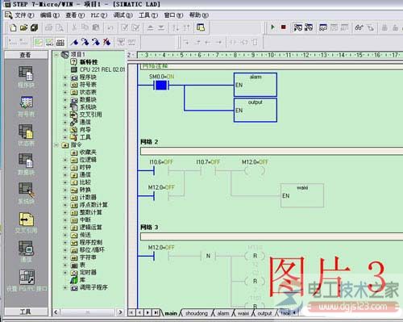Collapse the 指令 tree node
This screenshot has height=322, width=403.
click(56, 145)
